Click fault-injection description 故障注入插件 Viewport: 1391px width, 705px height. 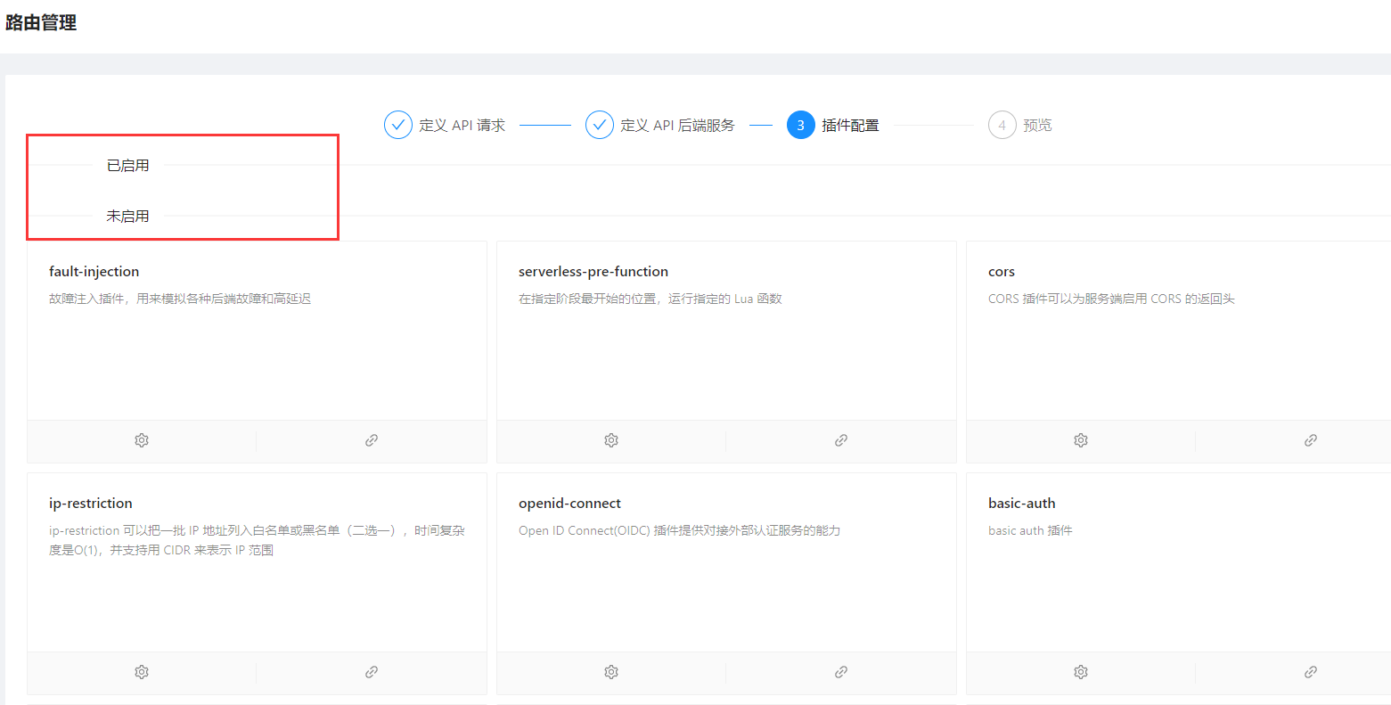pyautogui.click(x=180, y=299)
